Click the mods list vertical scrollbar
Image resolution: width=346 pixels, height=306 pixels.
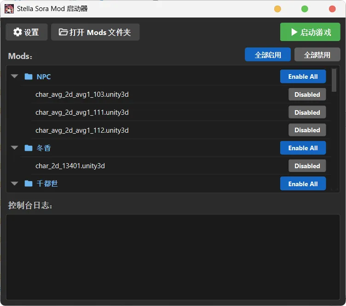pos(334,81)
